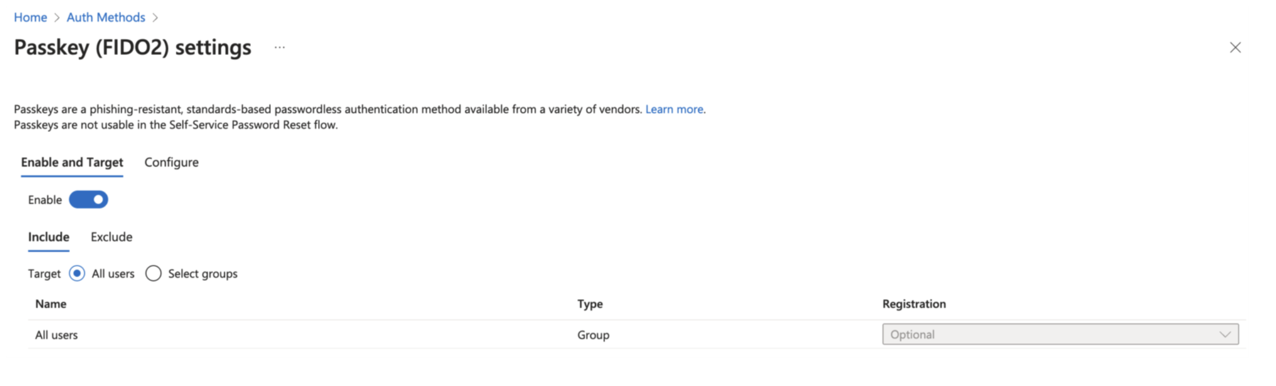Expand the All users group row
Image resolution: width=1276 pixels, height=386 pixels.
click(x=136, y=335)
